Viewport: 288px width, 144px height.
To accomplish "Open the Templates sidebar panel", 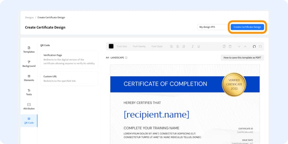I will tap(29, 50).
